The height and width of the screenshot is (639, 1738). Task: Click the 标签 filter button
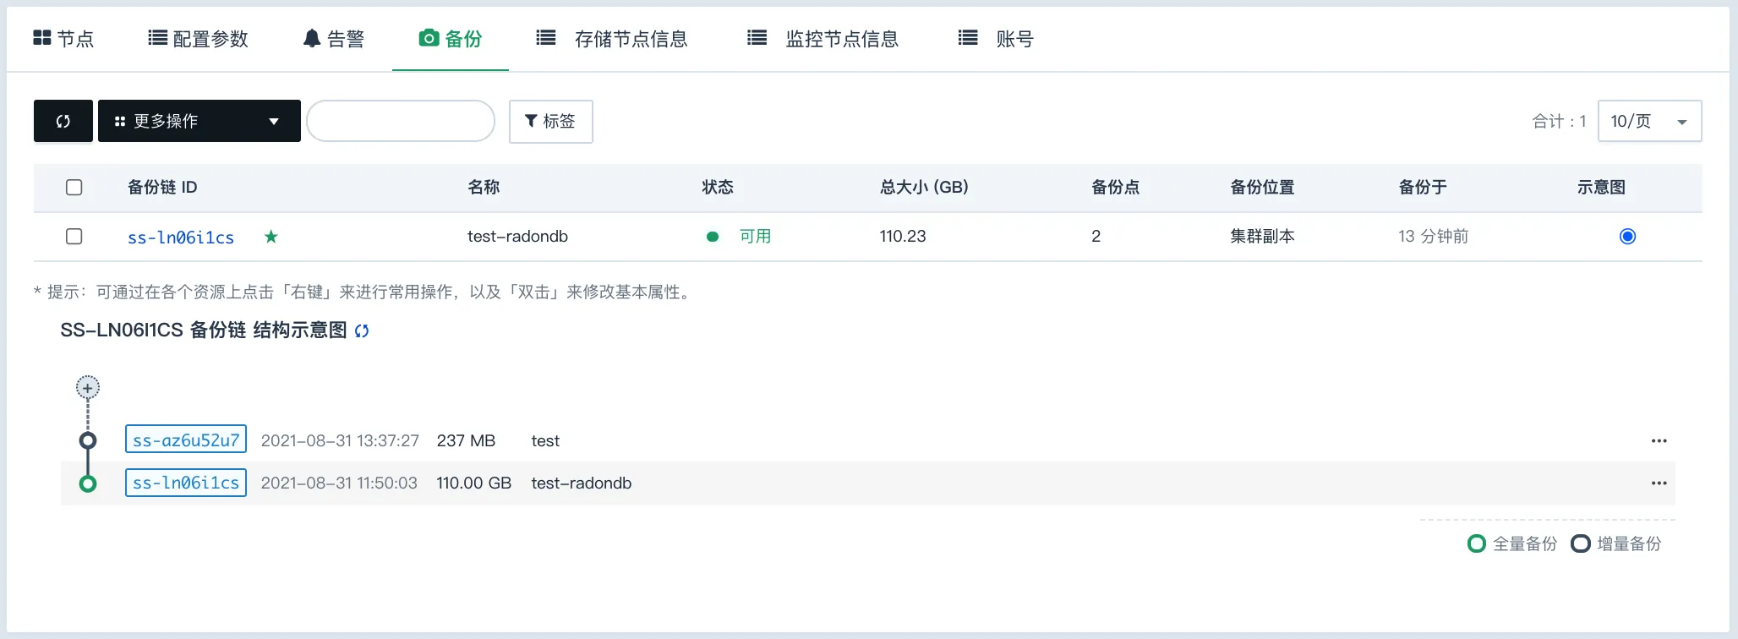pos(550,121)
